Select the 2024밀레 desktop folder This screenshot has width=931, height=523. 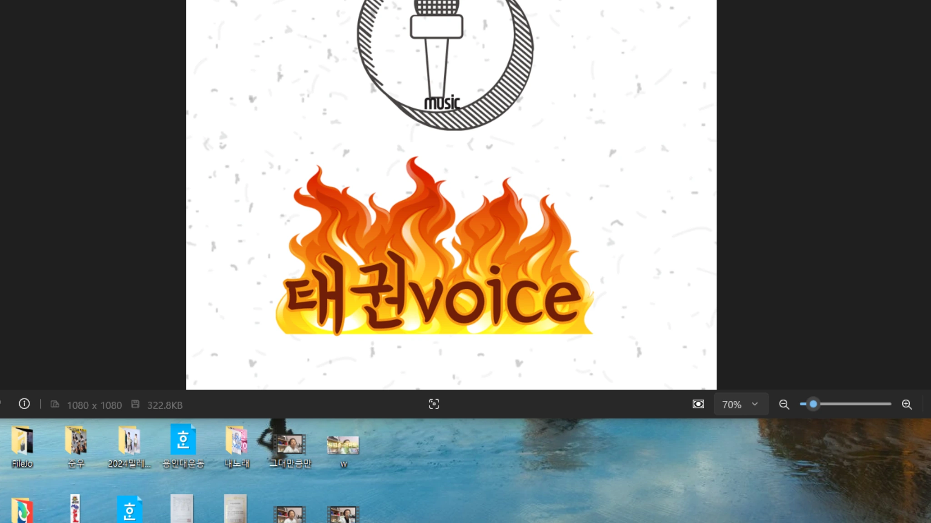pyautogui.click(x=129, y=440)
